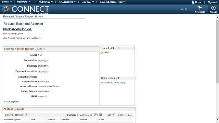Jump to First row link
219x123 pixels.
tap(109, 115)
